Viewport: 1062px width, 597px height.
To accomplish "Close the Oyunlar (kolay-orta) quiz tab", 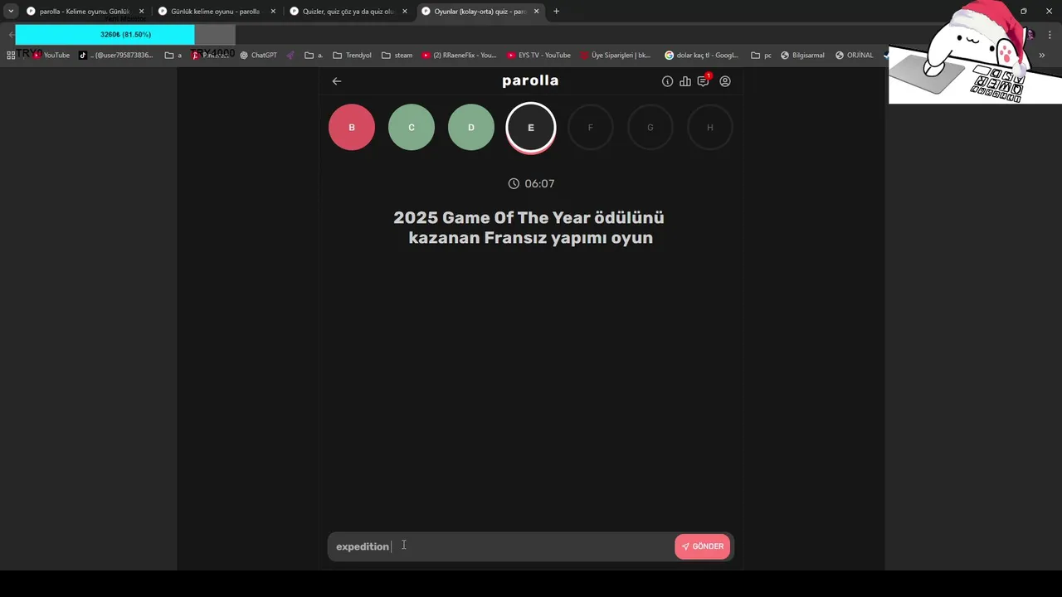I will tap(537, 12).
